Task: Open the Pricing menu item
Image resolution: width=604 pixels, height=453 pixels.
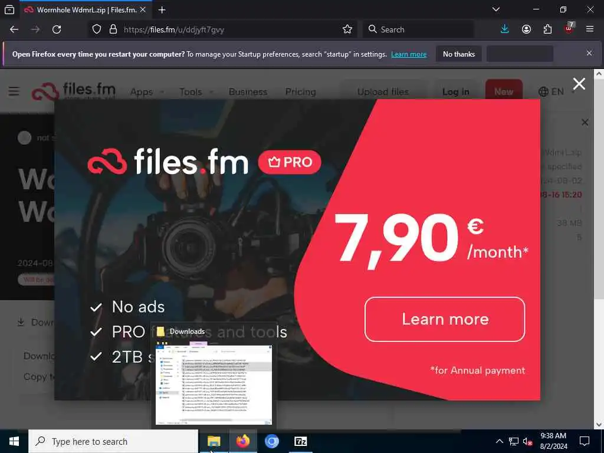Action: (x=300, y=91)
